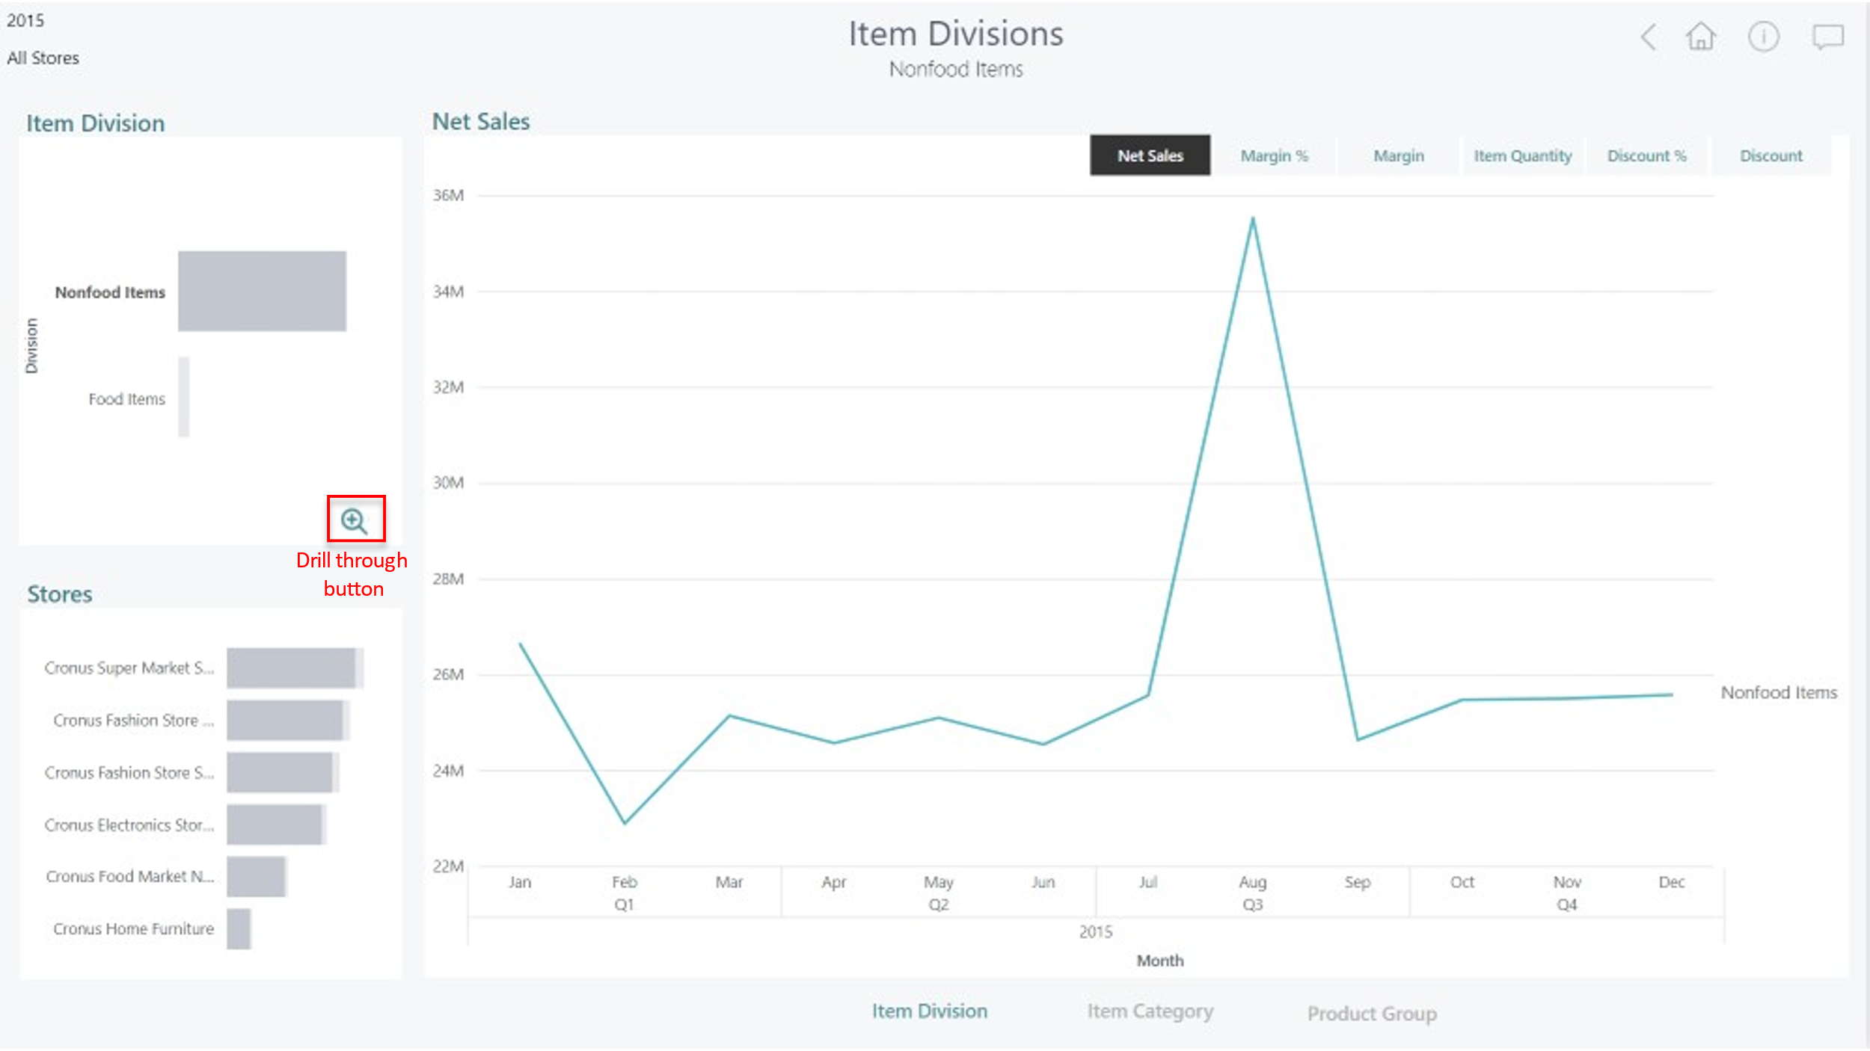Go back using the left chevron icon
Image resolution: width=1870 pixels, height=1051 pixels.
1649,37
